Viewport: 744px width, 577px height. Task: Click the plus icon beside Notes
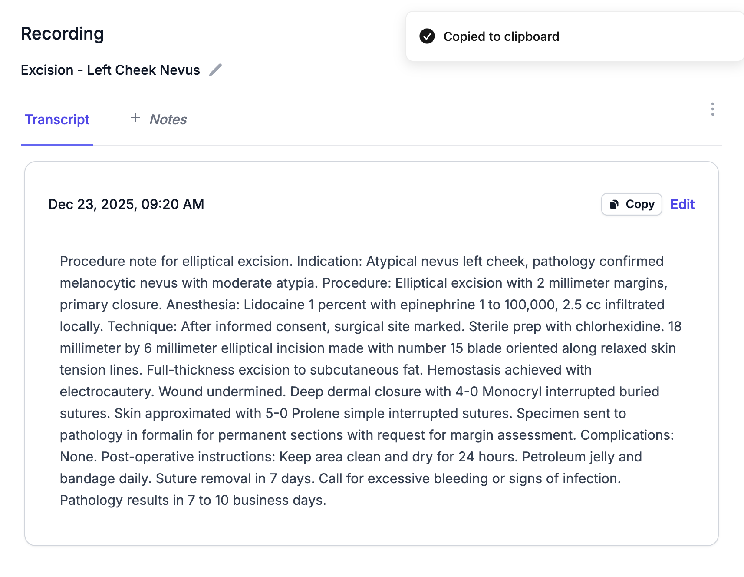pos(135,118)
